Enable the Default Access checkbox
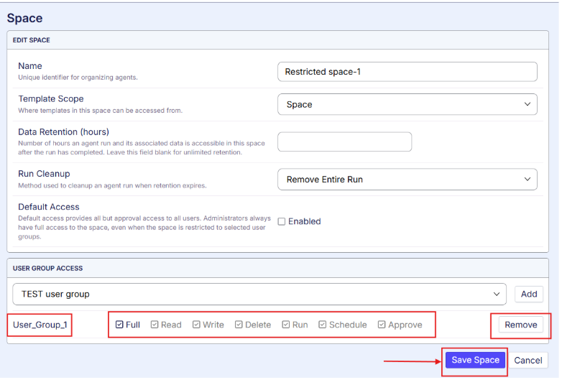Image resolution: width=562 pixels, height=380 pixels. click(282, 222)
